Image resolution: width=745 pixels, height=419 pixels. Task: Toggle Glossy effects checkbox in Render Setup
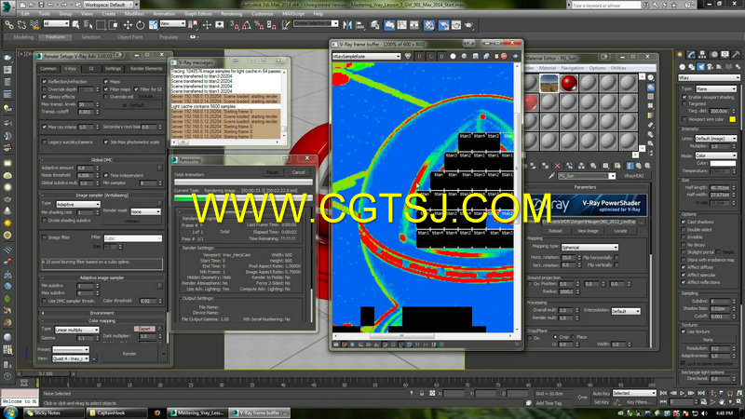pos(44,97)
